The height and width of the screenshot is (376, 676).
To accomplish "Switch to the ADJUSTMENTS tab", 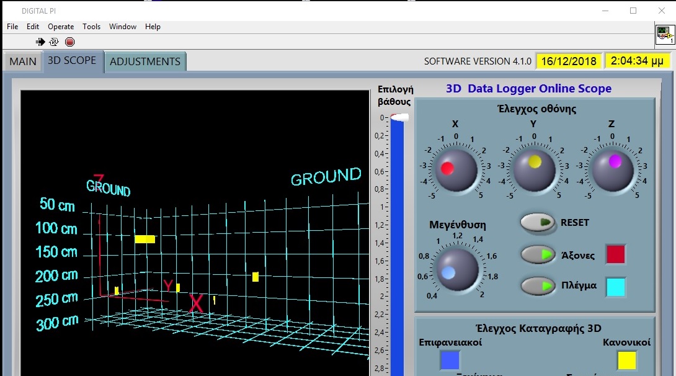I will coord(145,61).
